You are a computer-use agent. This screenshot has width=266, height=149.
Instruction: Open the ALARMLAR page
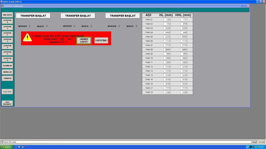pos(7,66)
